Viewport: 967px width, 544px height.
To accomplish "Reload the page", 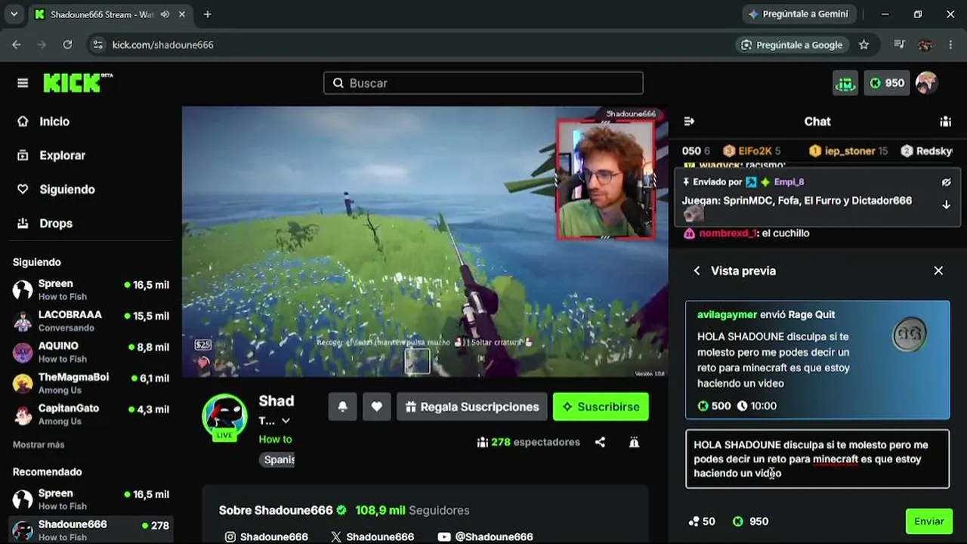I will click(67, 45).
